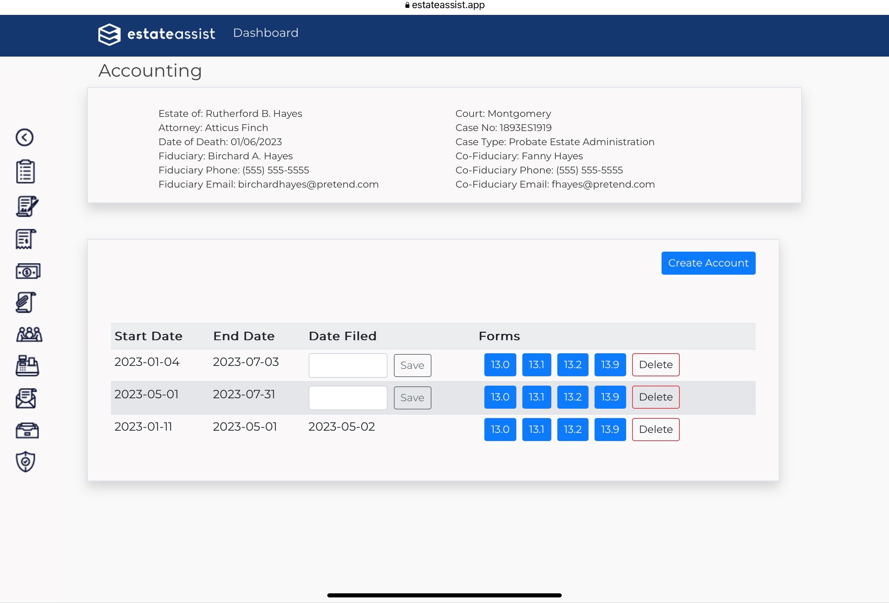Open the paperclip scroll sidebar icon
889x603 pixels.
pyautogui.click(x=26, y=303)
